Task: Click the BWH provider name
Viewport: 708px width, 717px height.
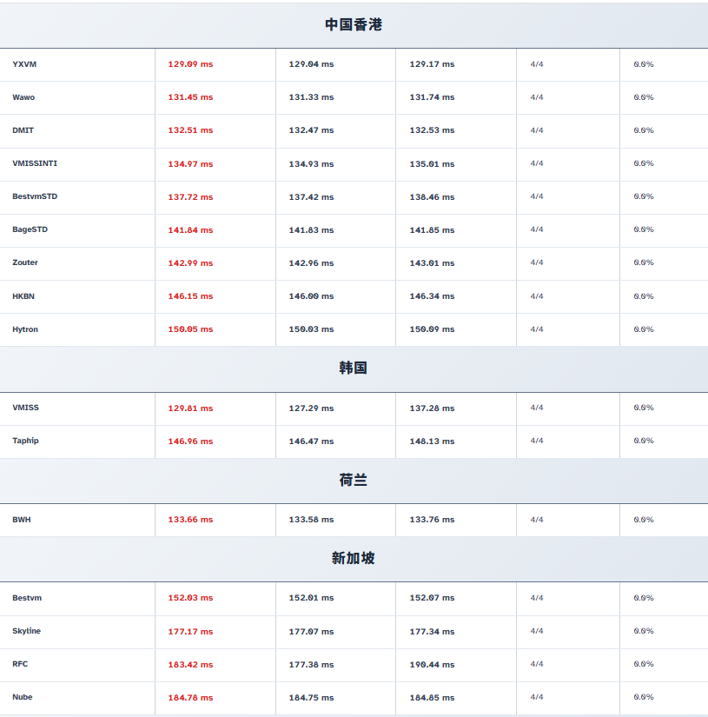Action: (x=22, y=520)
